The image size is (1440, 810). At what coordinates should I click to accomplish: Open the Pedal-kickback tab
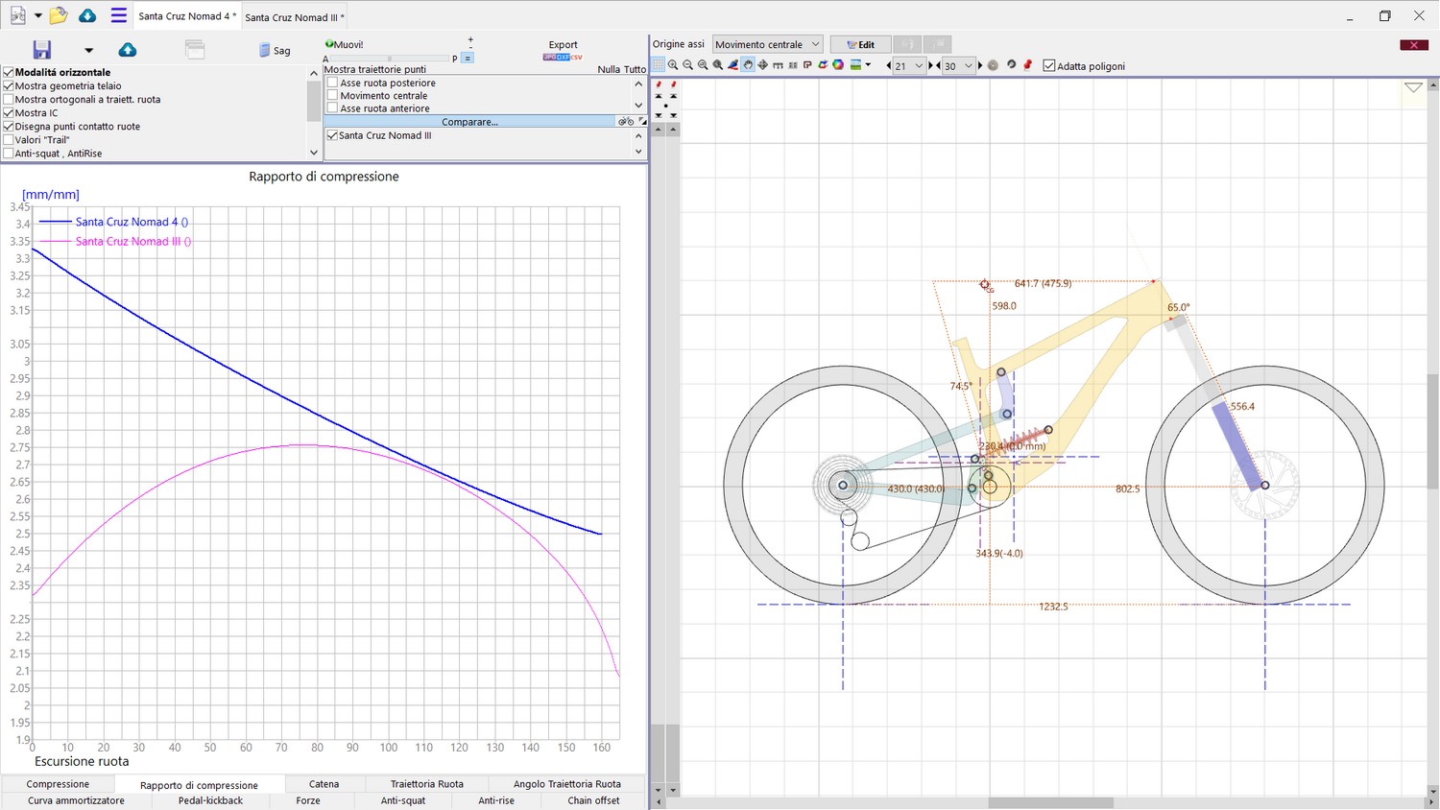click(210, 800)
